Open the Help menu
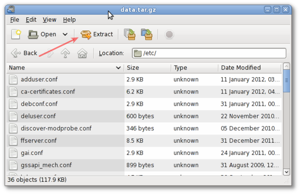Screen dimensions: 300x194 [x=69, y=20]
